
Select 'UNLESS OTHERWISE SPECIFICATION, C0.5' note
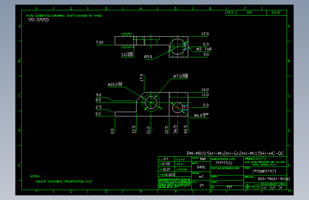coord(63,181)
